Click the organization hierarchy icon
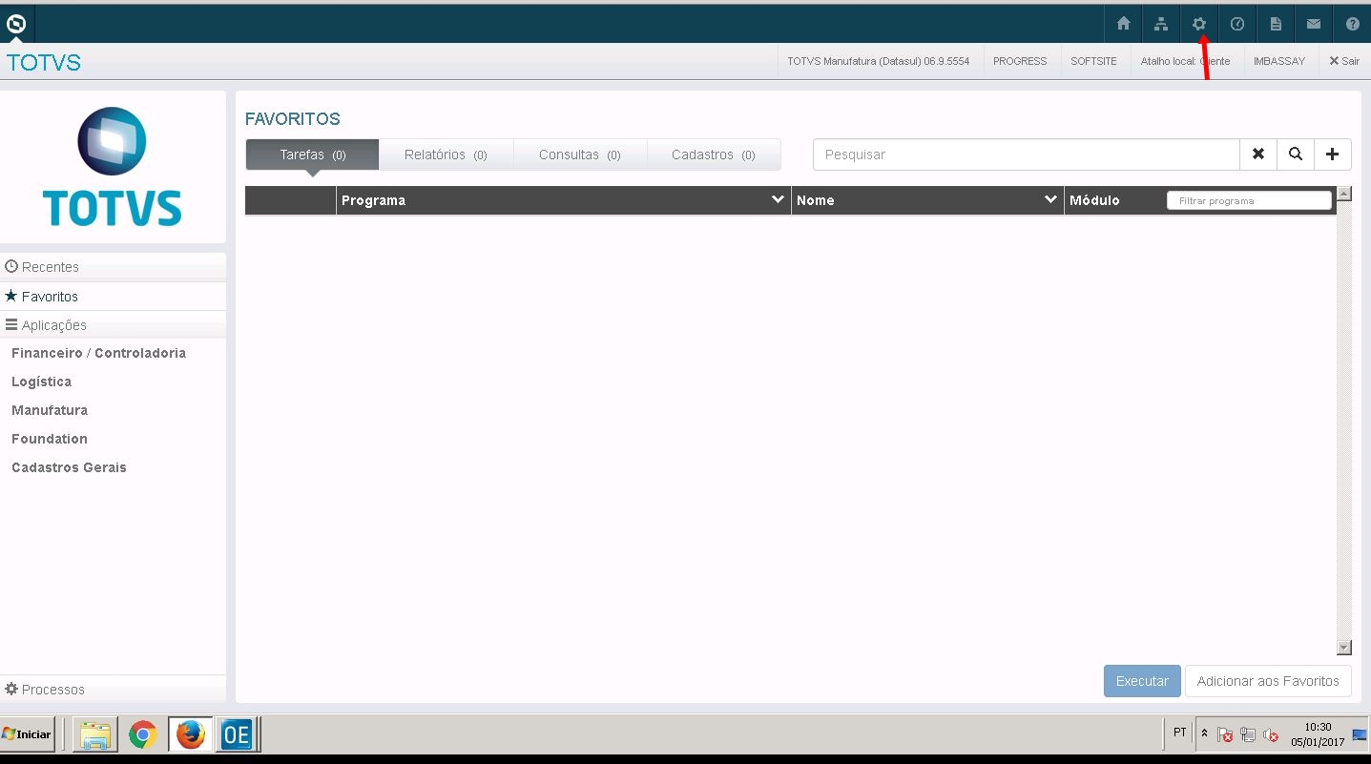The height and width of the screenshot is (764, 1371). pos(1161,24)
